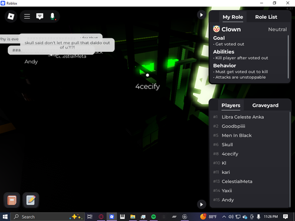Open the hamburger list menu

pos(27,17)
